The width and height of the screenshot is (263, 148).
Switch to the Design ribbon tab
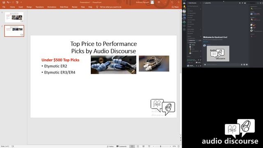(29, 7)
